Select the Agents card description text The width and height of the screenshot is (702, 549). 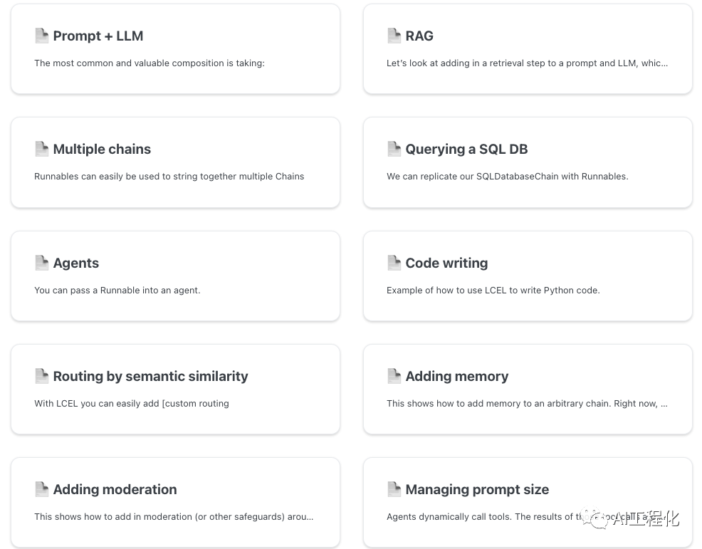pos(117,291)
